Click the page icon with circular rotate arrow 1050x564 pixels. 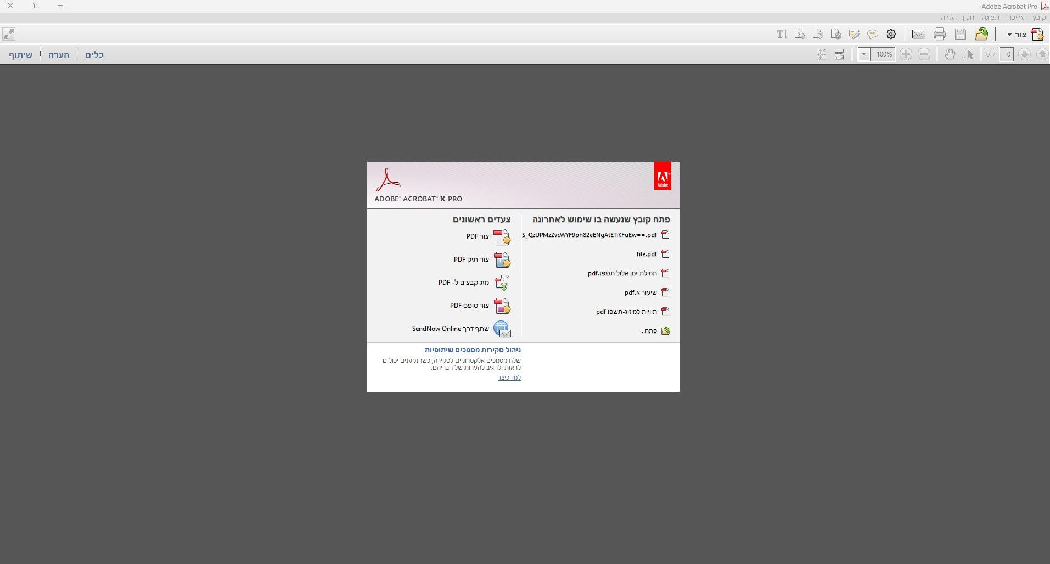(800, 34)
